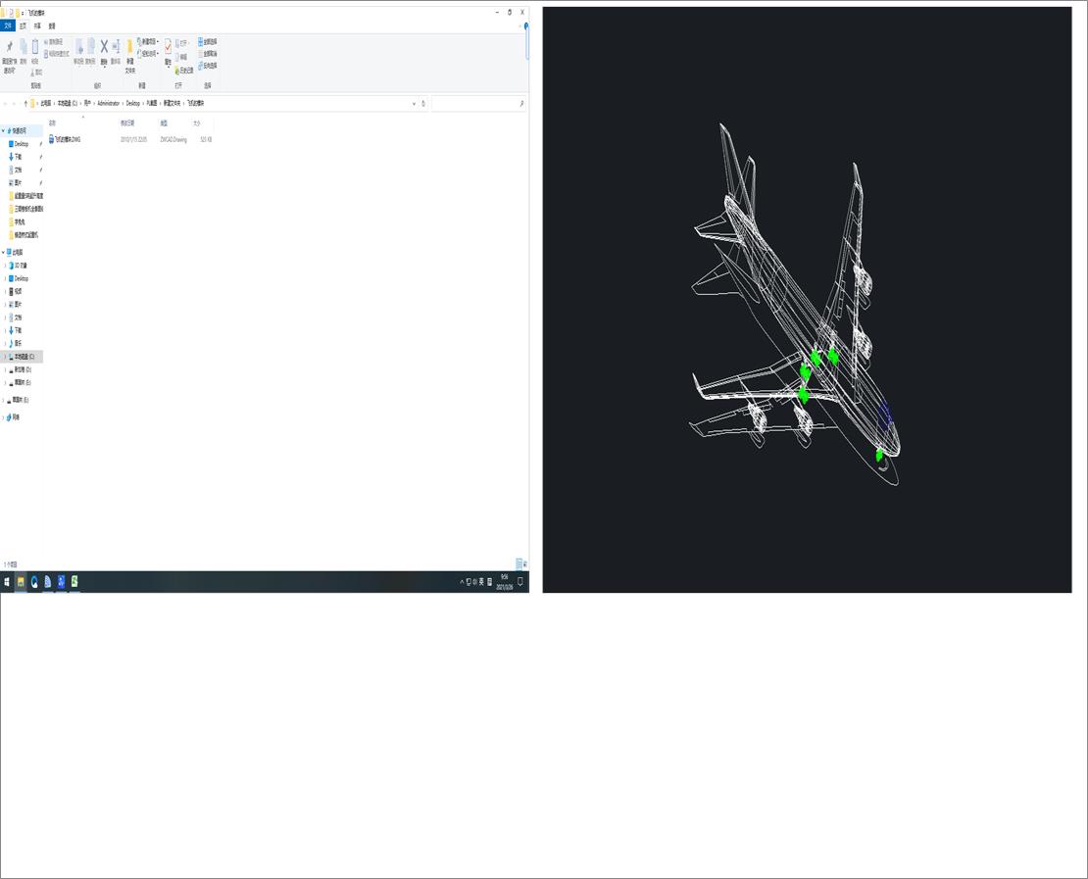Open the address bar history dropdown arrow
The image size is (1088, 879).
(x=415, y=103)
